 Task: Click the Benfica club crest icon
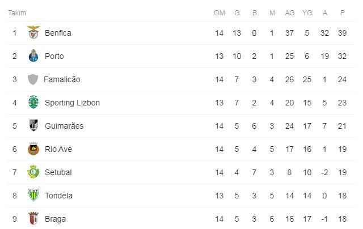33,33
